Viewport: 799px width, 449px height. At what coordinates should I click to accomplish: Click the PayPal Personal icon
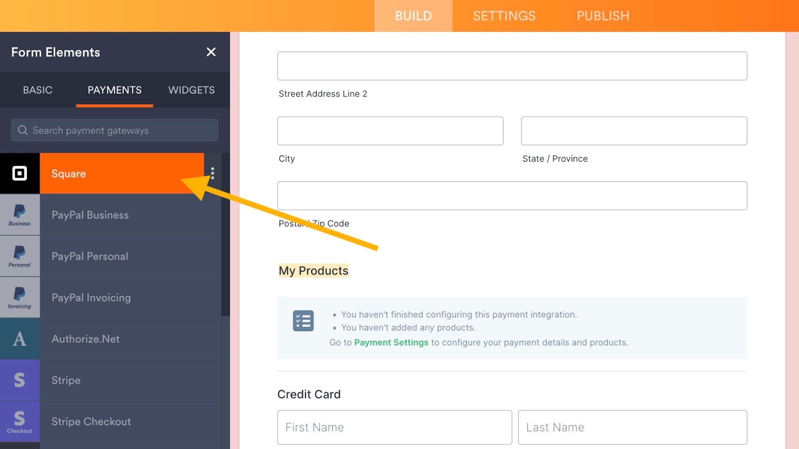click(19, 256)
